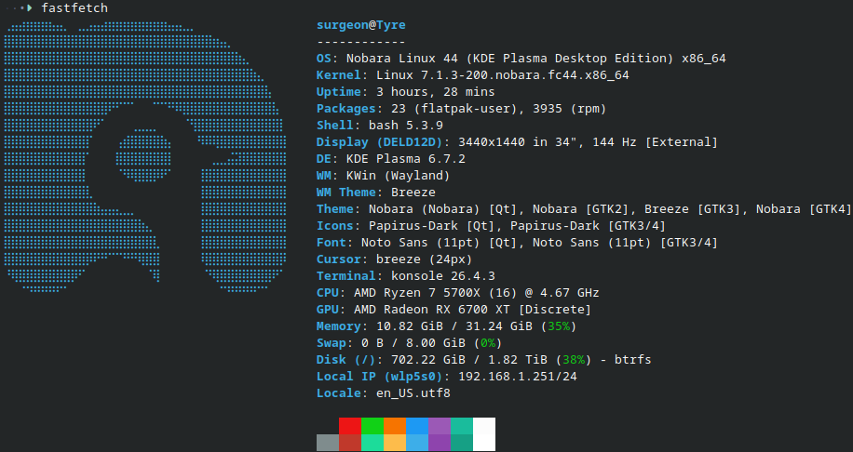Click the "Swap" label

(332, 343)
